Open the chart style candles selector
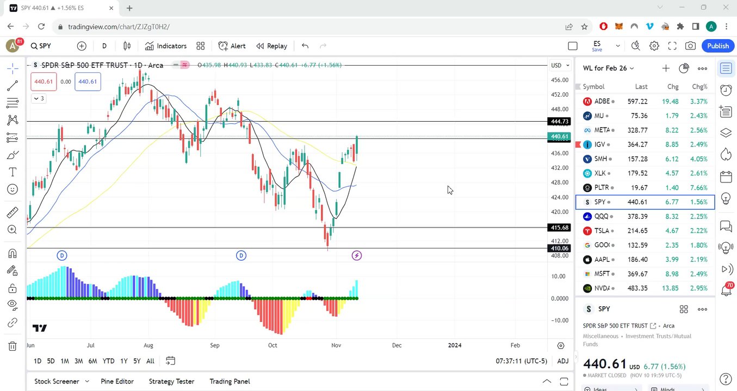Image resolution: width=737 pixels, height=391 pixels. tap(127, 46)
